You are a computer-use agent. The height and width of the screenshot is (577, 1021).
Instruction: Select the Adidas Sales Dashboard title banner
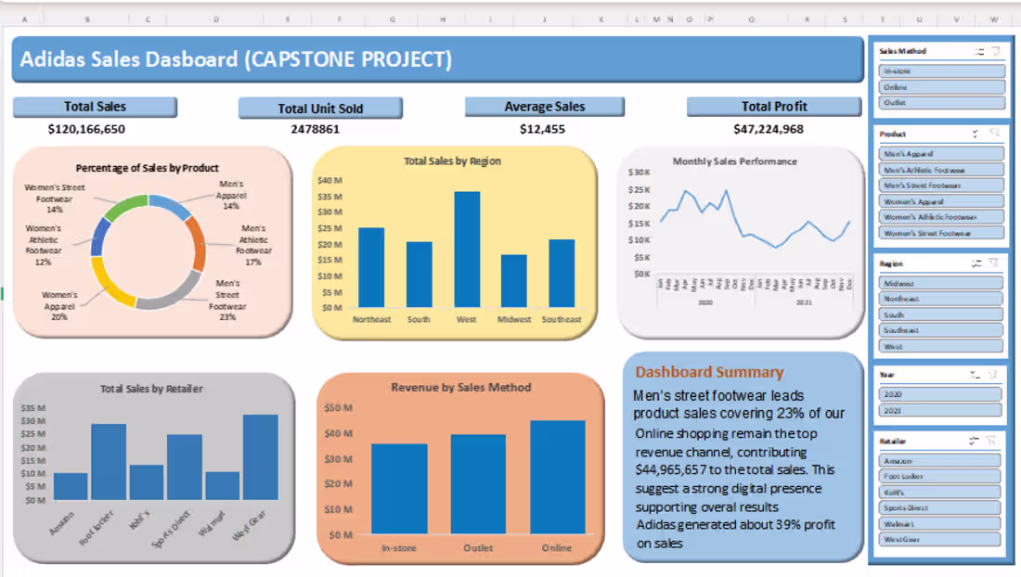(x=438, y=59)
